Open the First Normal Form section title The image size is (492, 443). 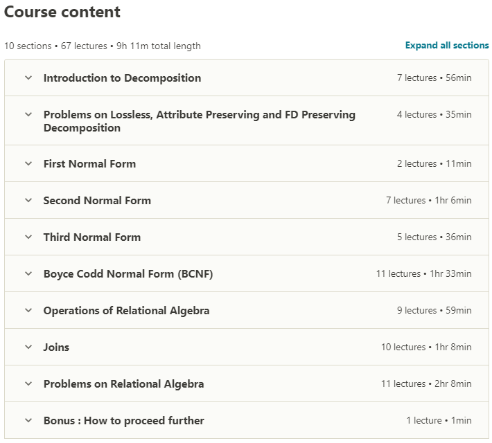pos(89,164)
